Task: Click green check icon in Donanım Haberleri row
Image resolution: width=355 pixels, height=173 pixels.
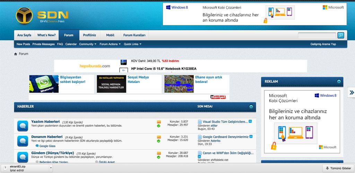Action: click(158, 141)
